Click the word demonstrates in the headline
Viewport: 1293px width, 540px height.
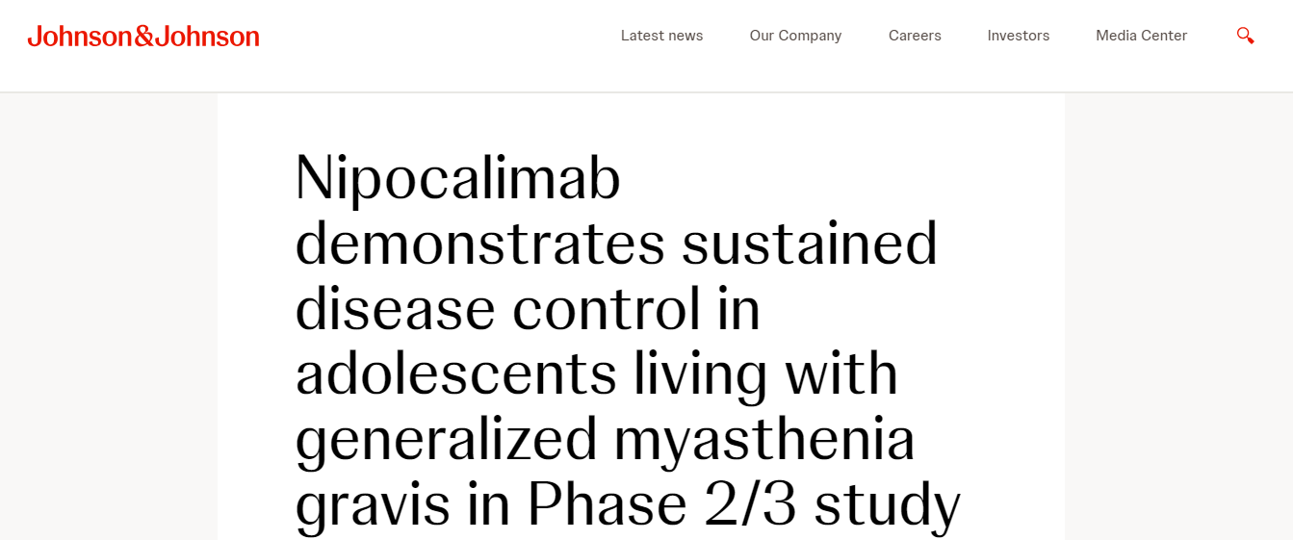[479, 244]
